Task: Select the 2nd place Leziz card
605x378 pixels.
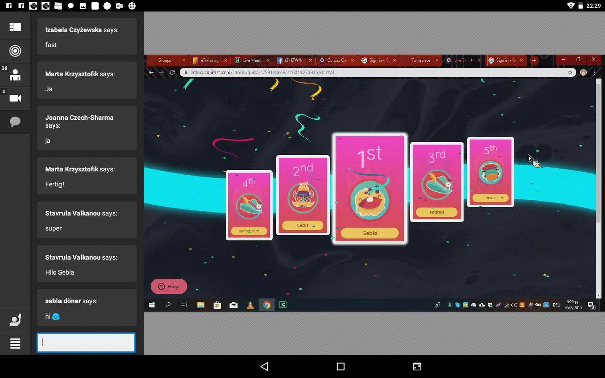Action: click(303, 195)
